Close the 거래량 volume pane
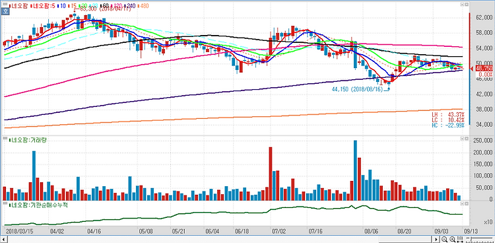This screenshot has height=243, width=495. 467,139
